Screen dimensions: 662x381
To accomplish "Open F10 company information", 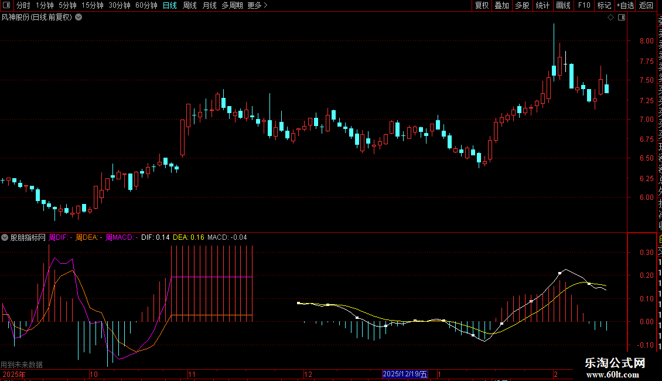I will [583, 5].
